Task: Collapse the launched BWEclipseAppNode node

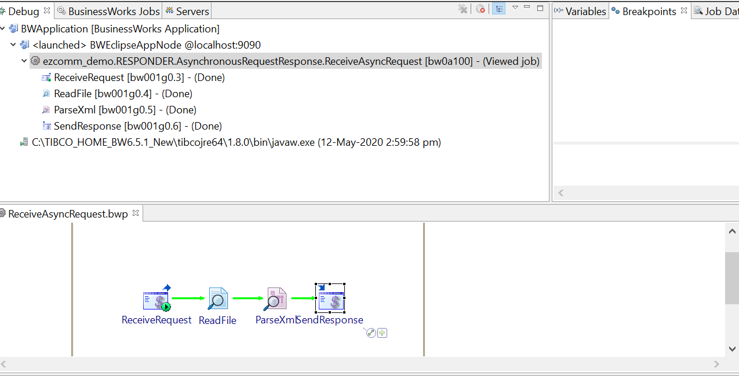Action: [x=13, y=45]
